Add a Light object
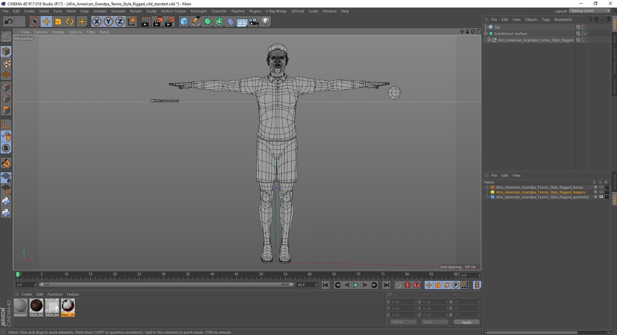 point(265,22)
